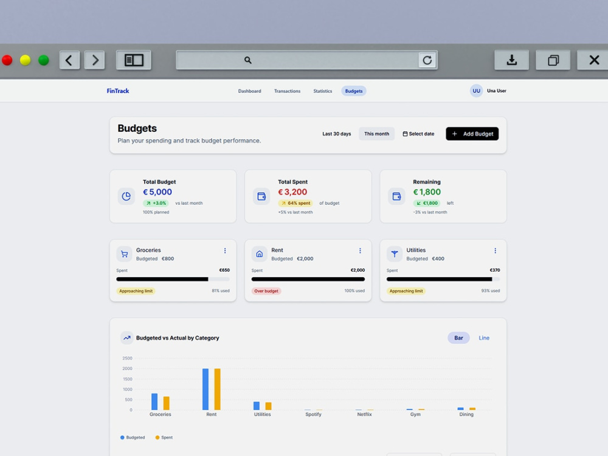Viewport: 608px width, 456px height.
Task: Click the Spotify label on chart axis
Action: click(313, 414)
